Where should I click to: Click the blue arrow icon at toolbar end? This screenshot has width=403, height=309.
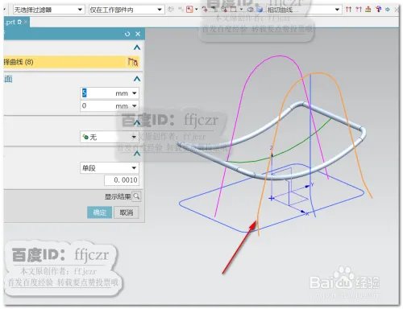[x=388, y=10]
